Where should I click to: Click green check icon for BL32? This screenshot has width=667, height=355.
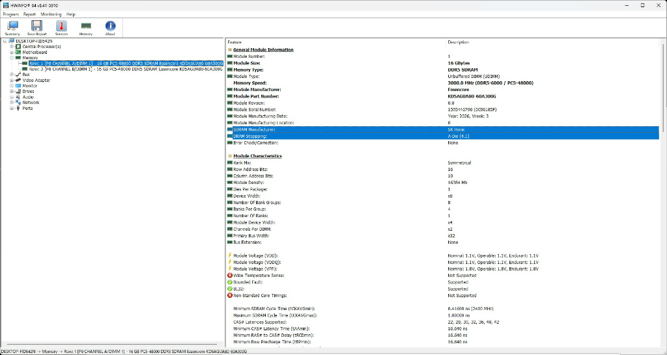230,289
